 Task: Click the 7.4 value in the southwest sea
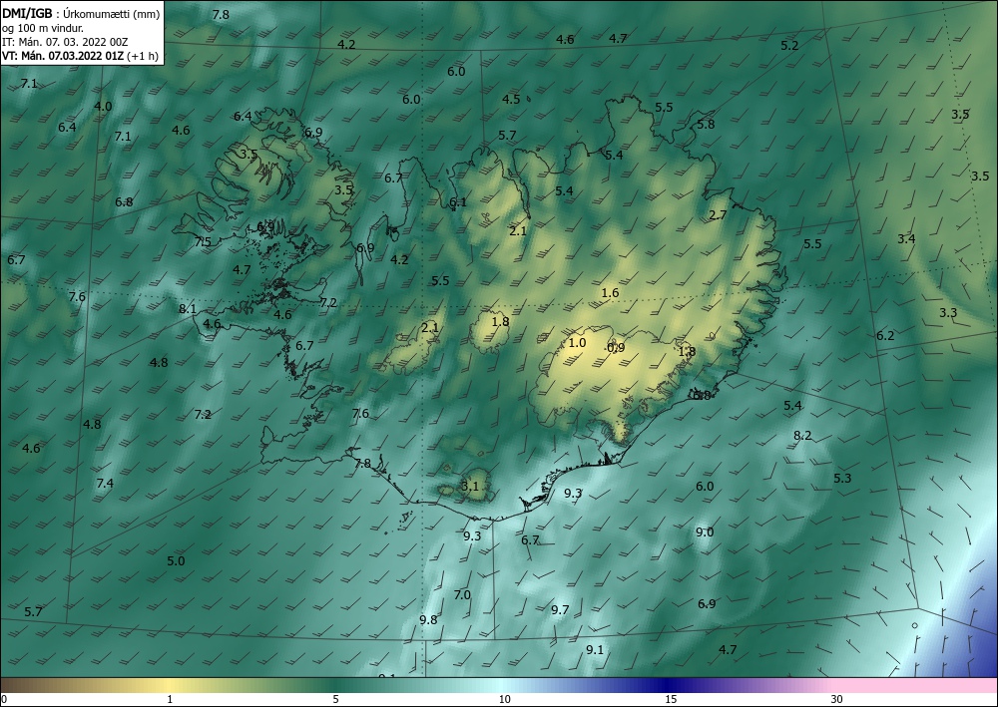pyautogui.click(x=105, y=484)
